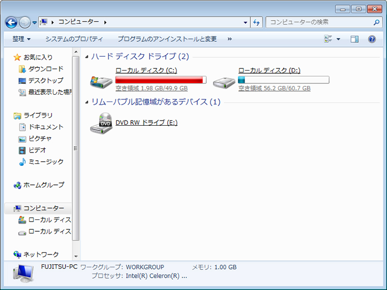Open ミュージック library
This screenshot has height=290, width=387.
pos(46,161)
